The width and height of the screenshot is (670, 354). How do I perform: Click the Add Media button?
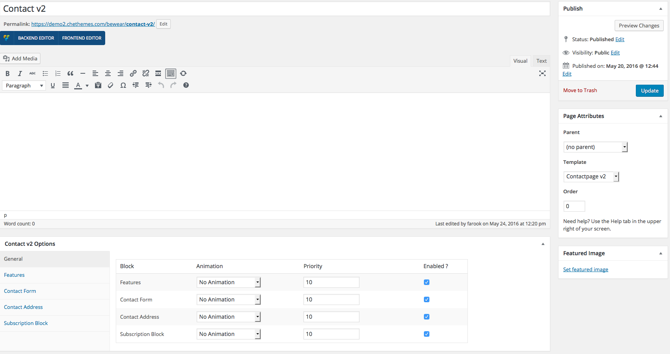click(20, 58)
